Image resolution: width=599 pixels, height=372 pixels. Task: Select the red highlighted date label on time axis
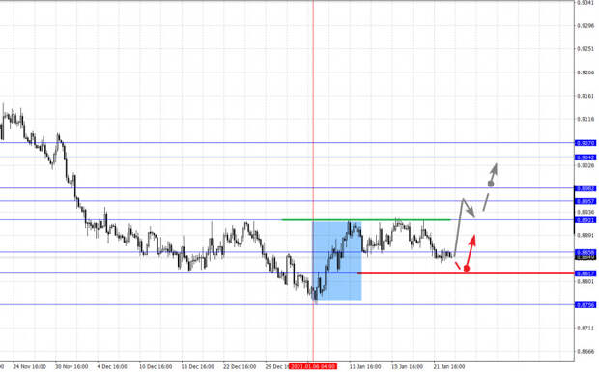tap(313, 366)
